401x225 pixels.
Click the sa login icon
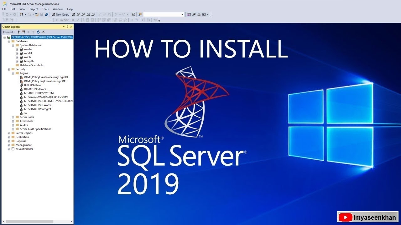click(x=22, y=113)
